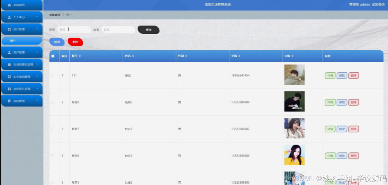Click the icon beside 市场管理员管理
The image size is (388, 185).
pyautogui.click(x=9, y=65)
